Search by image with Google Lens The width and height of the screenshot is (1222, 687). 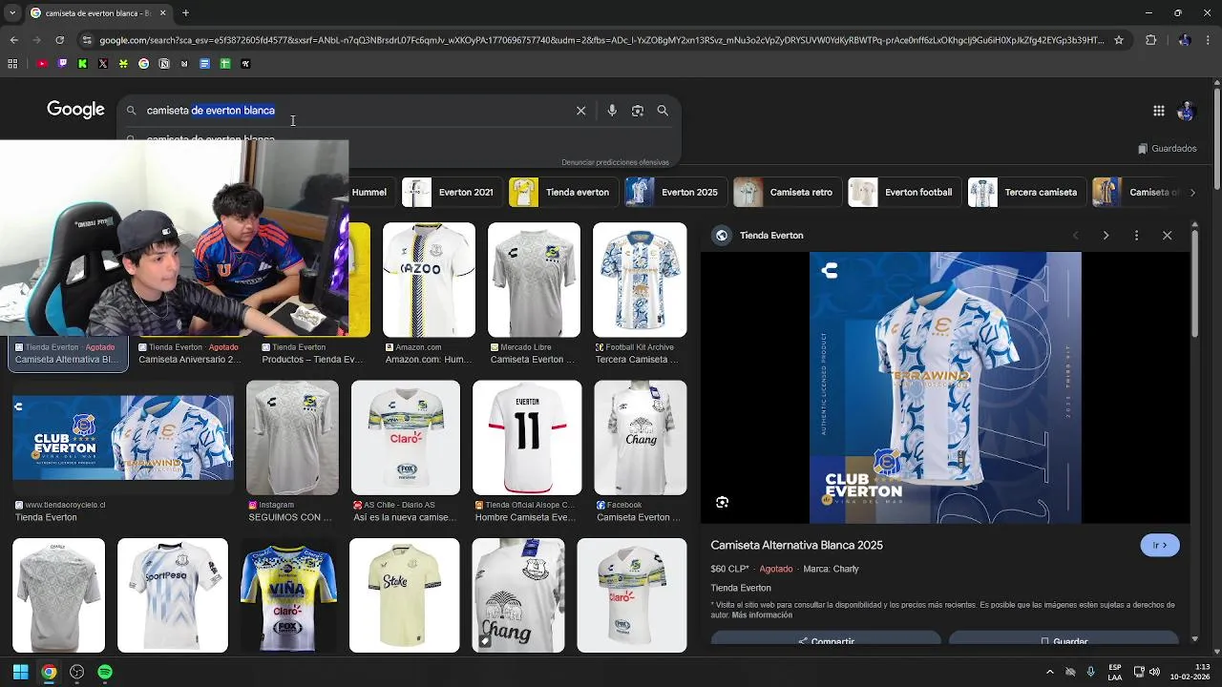tap(638, 111)
